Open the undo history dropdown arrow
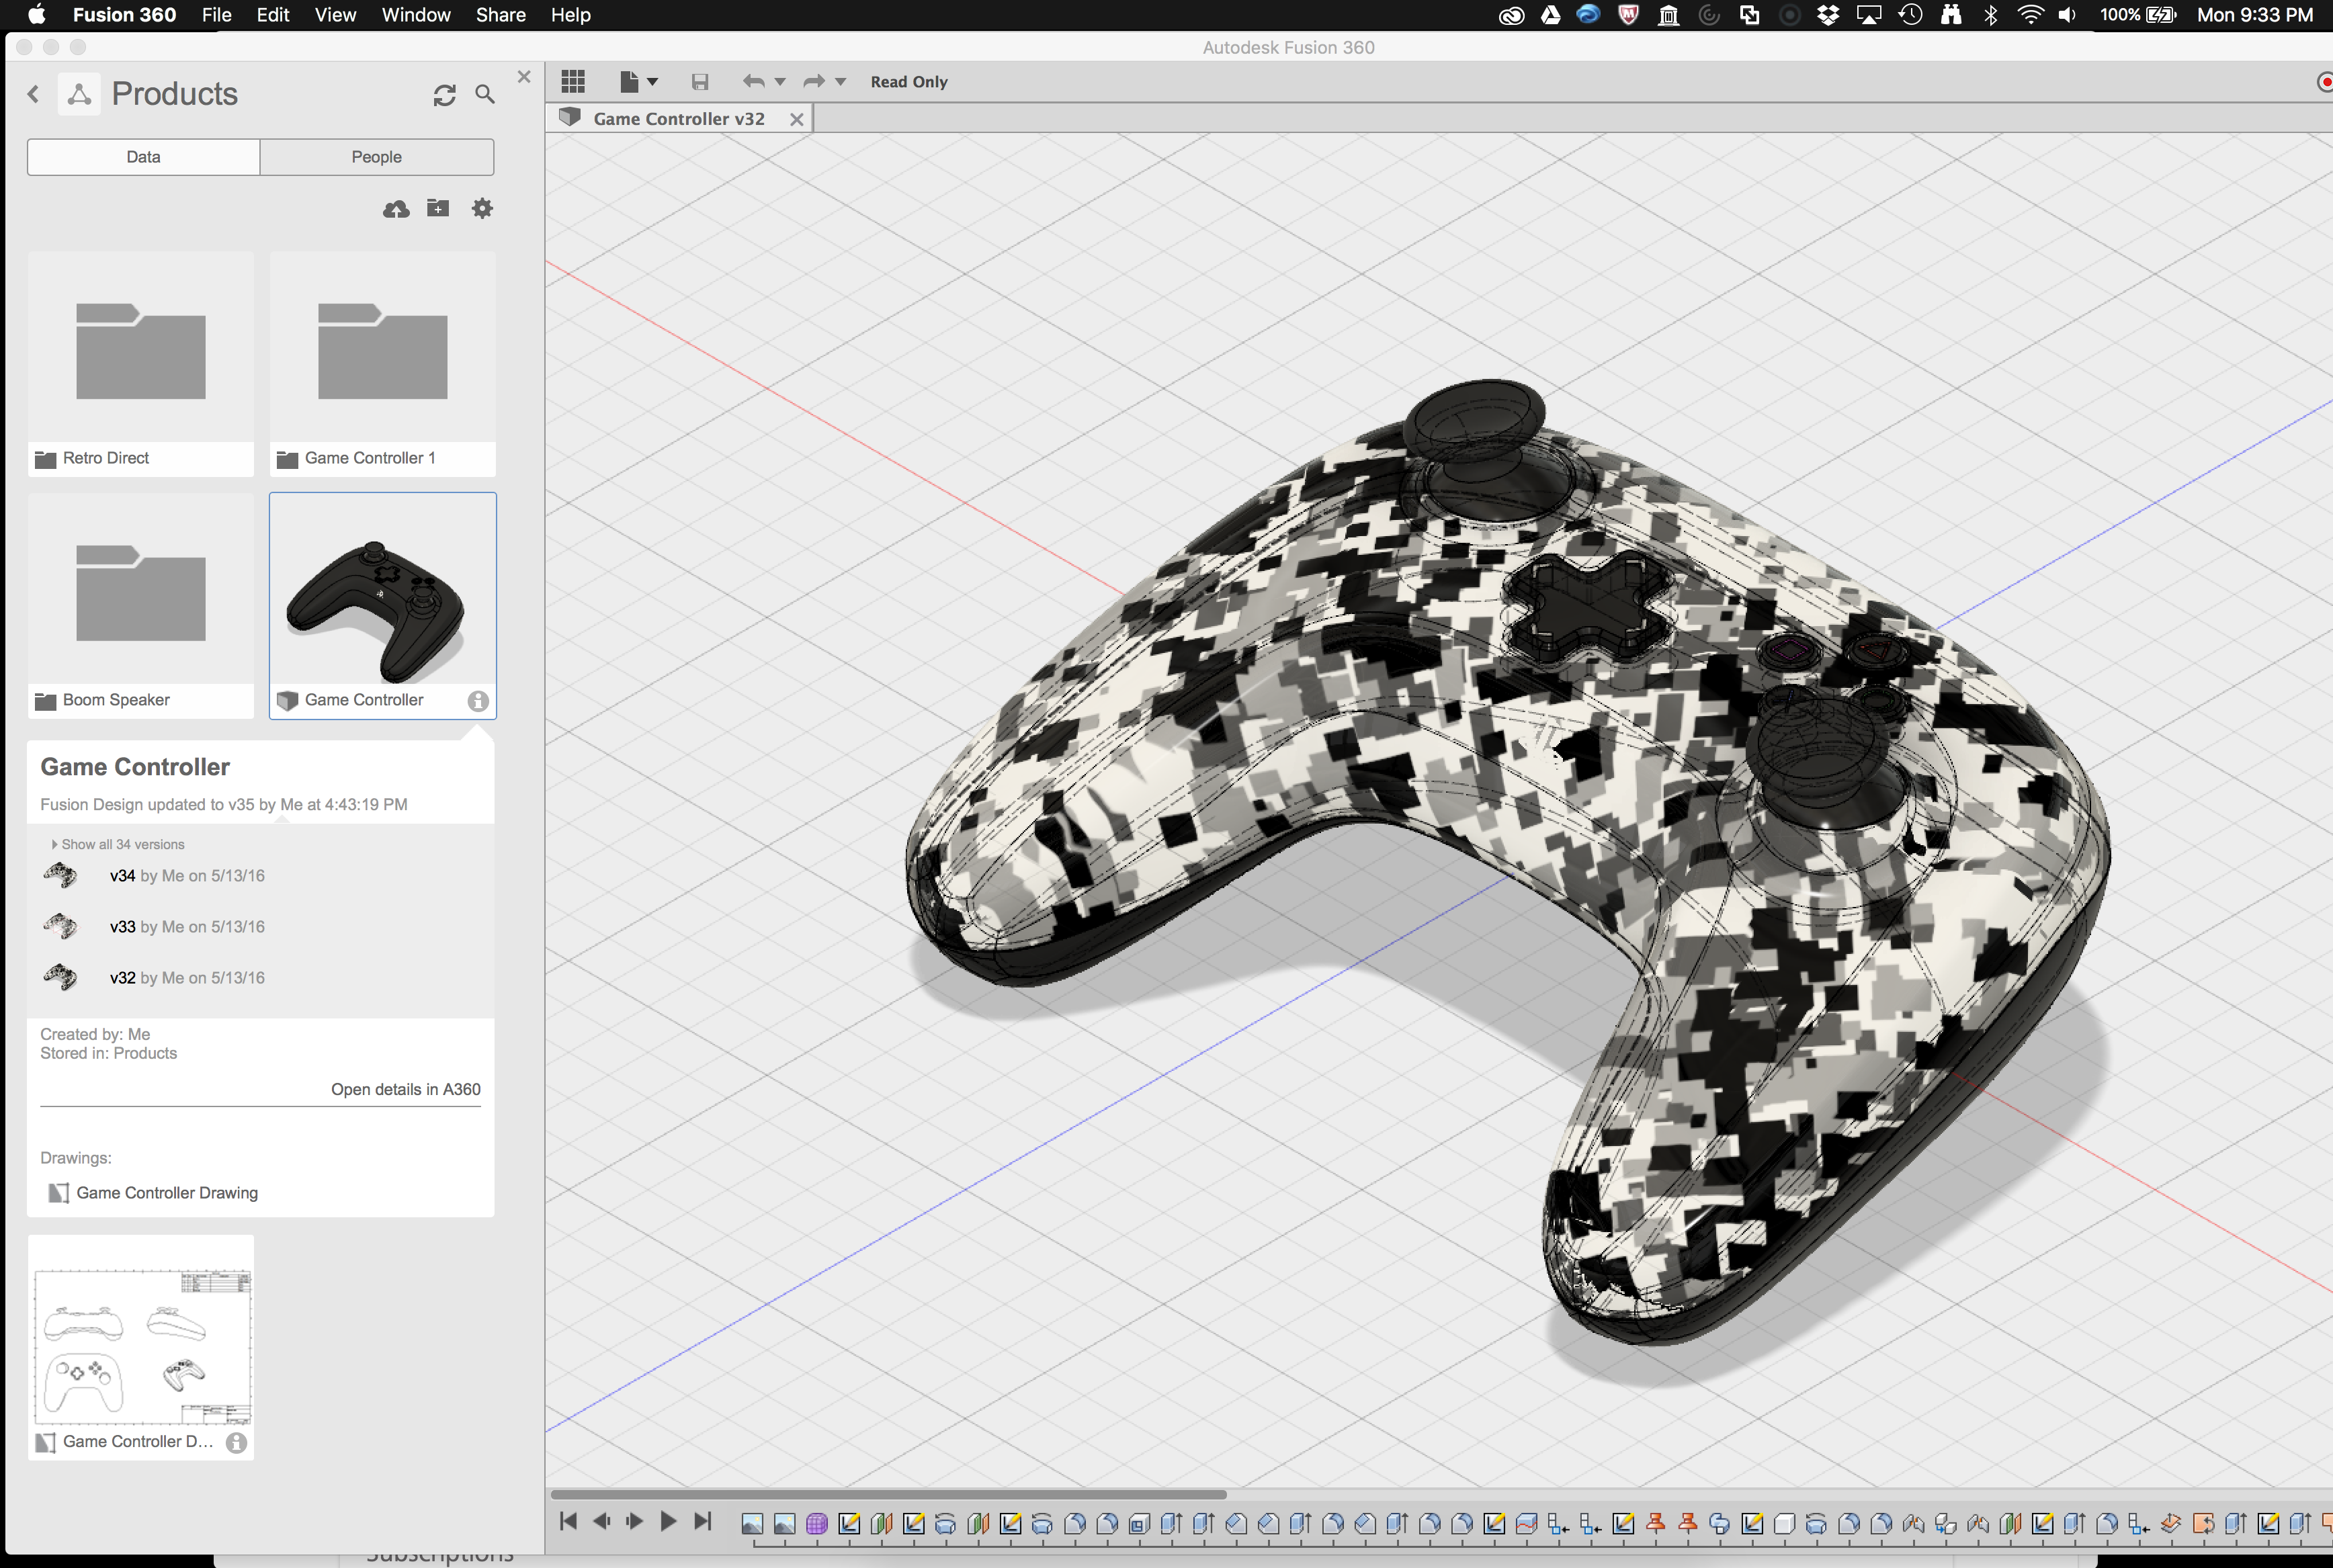The height and width of the screenshot is (1568, 2333). click(x=780, y=81)
